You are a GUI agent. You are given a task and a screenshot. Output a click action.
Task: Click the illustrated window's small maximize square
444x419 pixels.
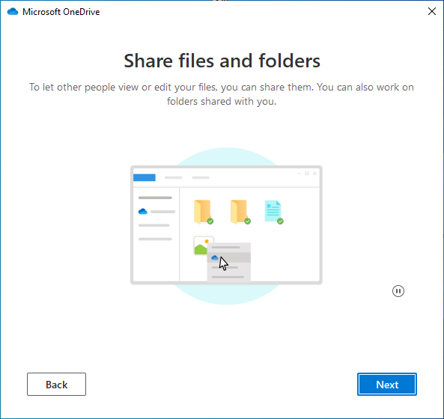tap(307, 173)
